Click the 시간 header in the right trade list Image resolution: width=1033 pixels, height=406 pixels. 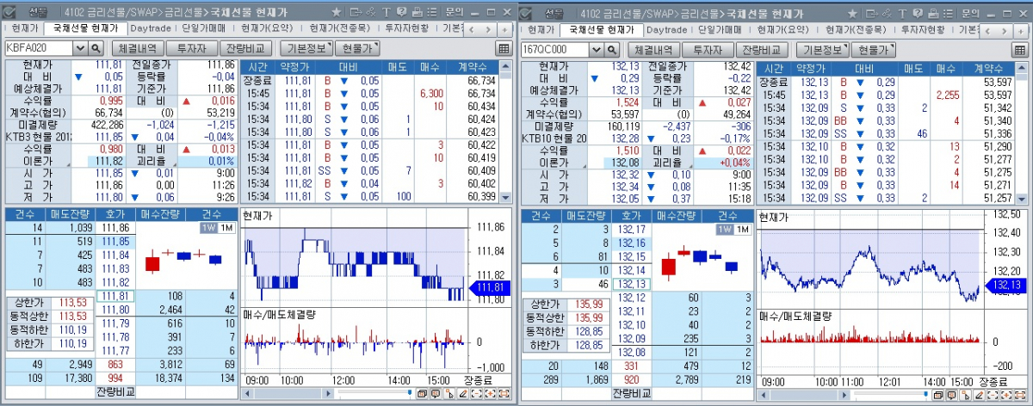(773, 67)
